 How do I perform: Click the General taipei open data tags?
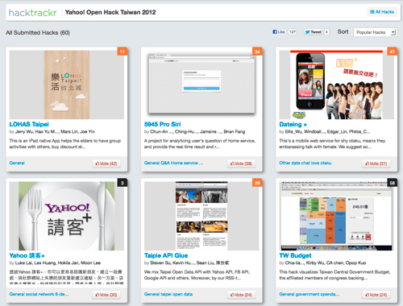click(x=168, y=294)
